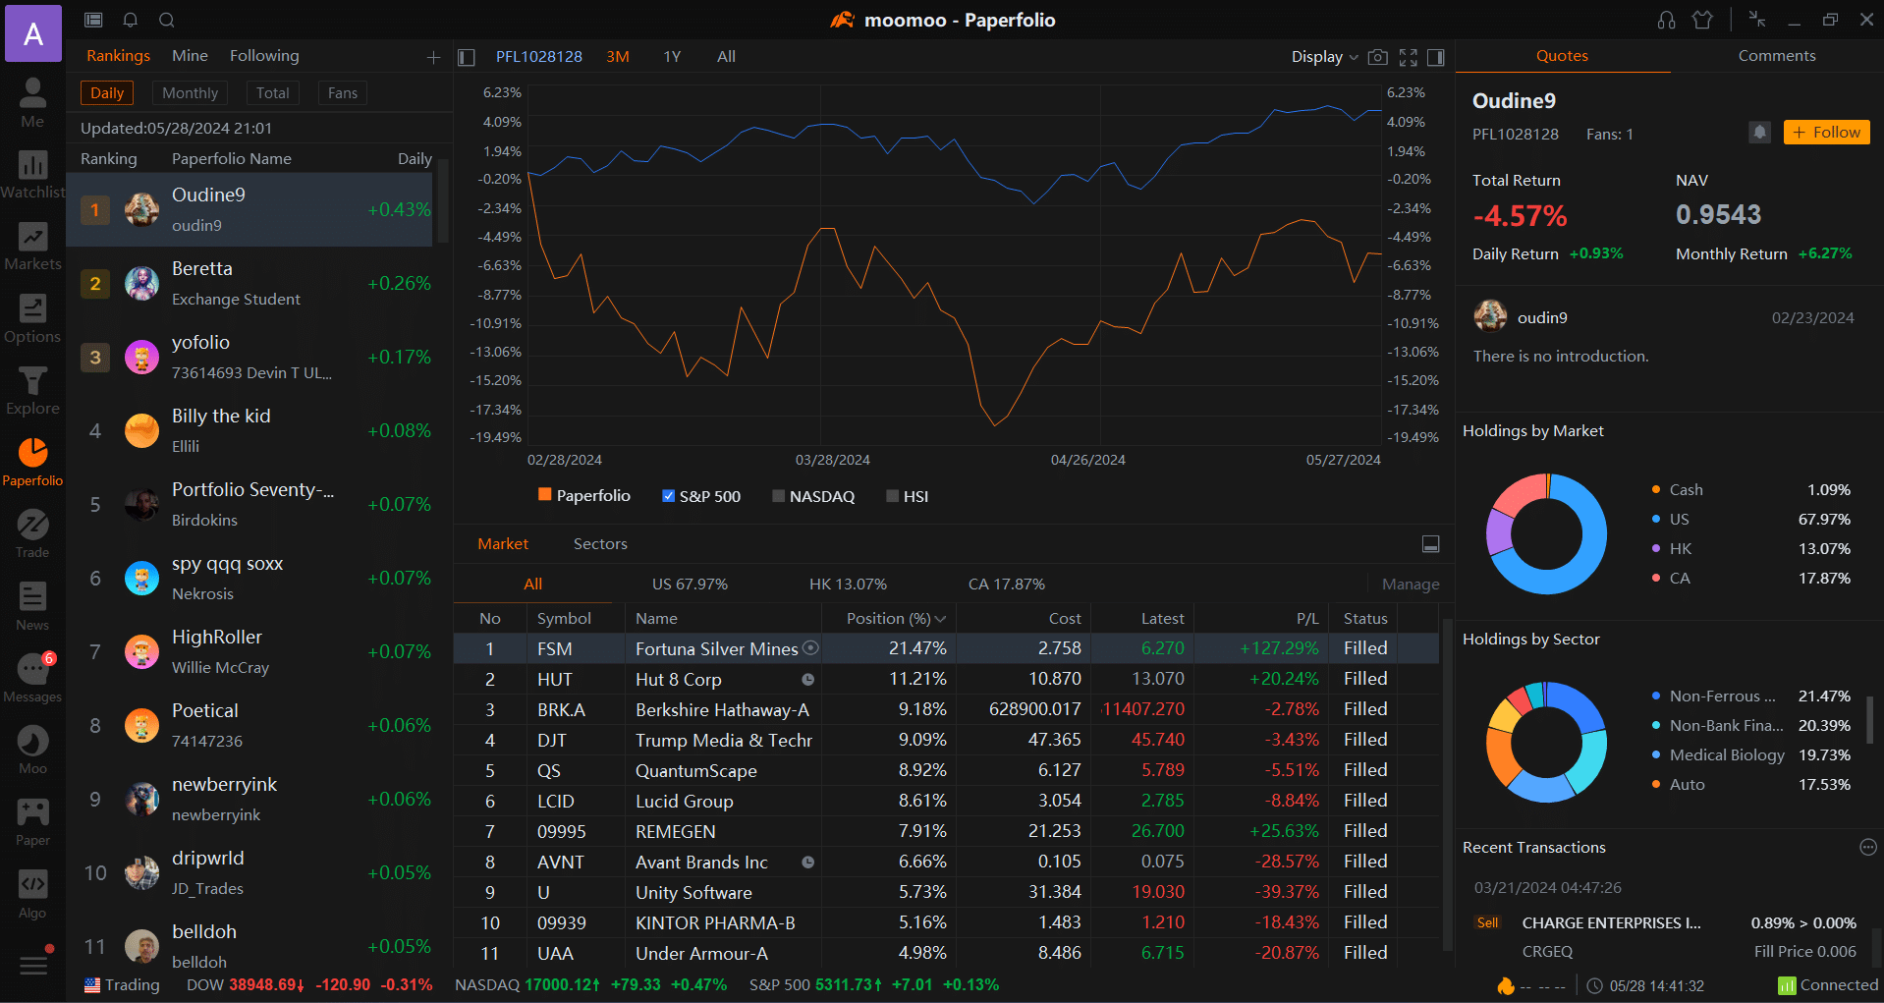The height and width of the screenshot is (1003, 1884).
Task: Filter holdings by HK 13.07%
Action: tap(848, 585)
